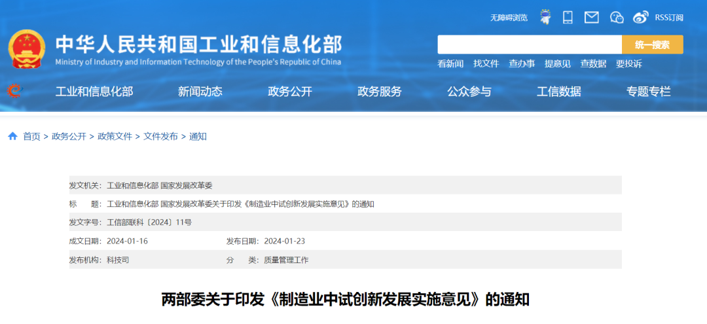This screenshot has width=707, height=324.
Task: Click the 无障碍浏览 accessibility link
Action: click(x=509, y=18)
